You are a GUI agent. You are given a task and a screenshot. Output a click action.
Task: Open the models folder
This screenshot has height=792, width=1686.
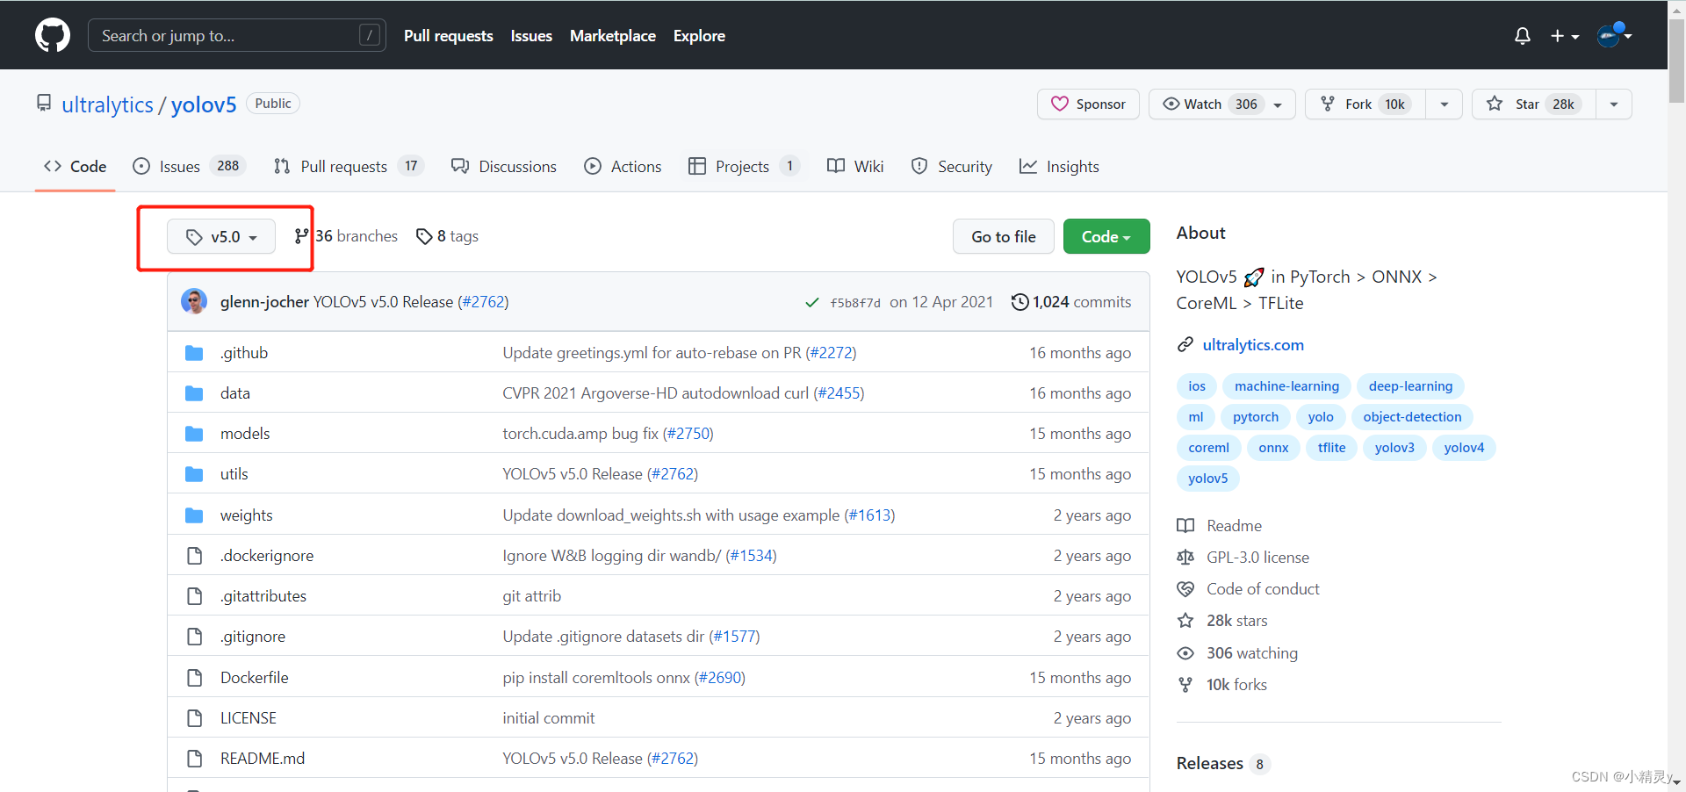245,434
